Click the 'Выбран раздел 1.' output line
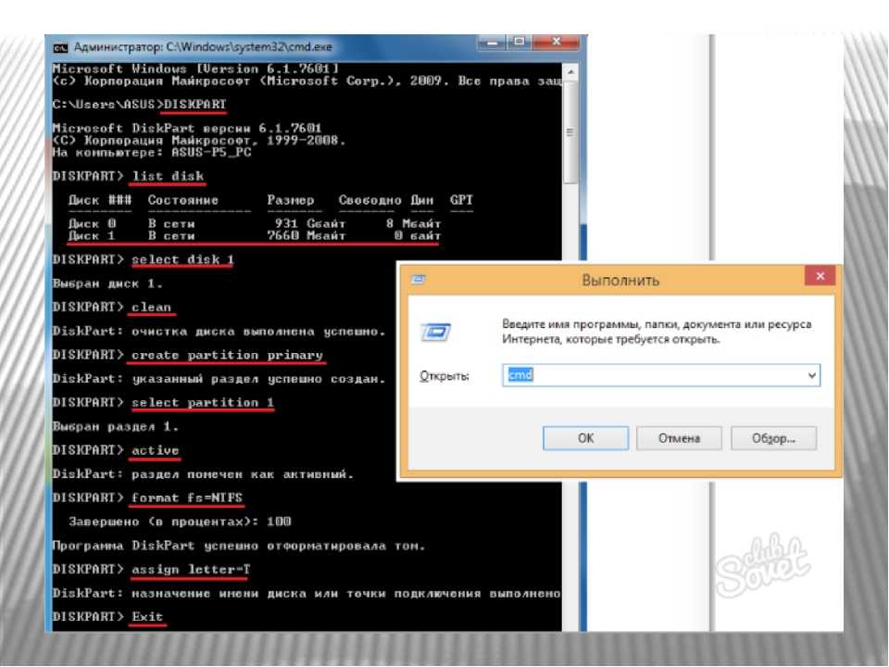 click(116, 426)
